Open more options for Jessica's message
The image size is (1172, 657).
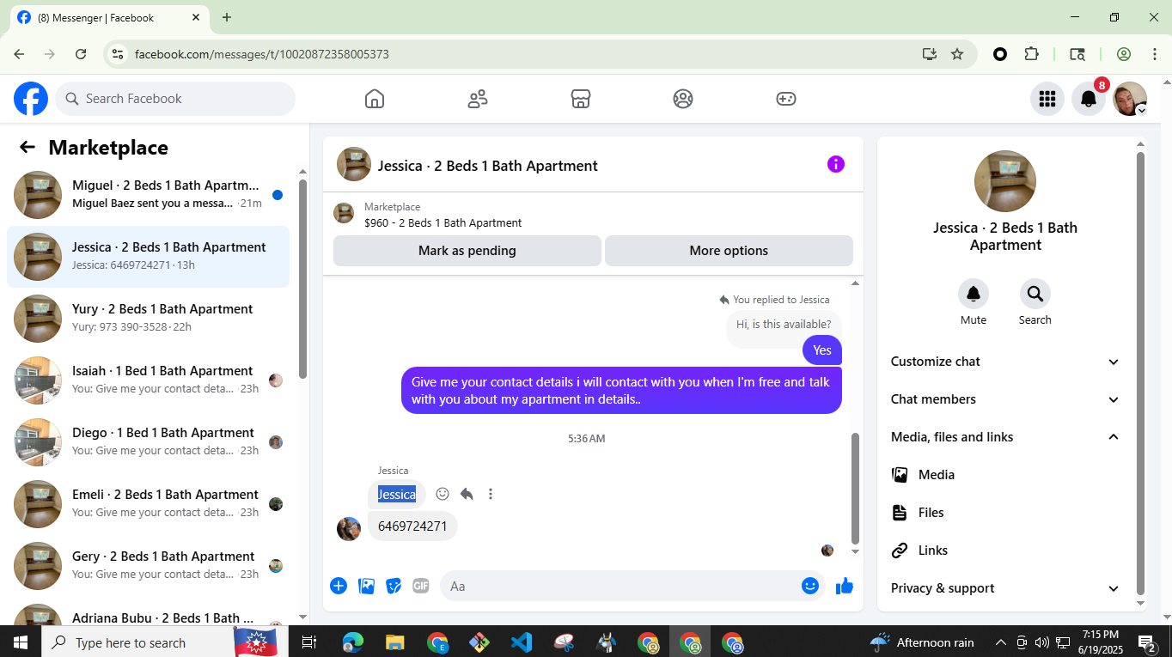click(x=491, y=494)
